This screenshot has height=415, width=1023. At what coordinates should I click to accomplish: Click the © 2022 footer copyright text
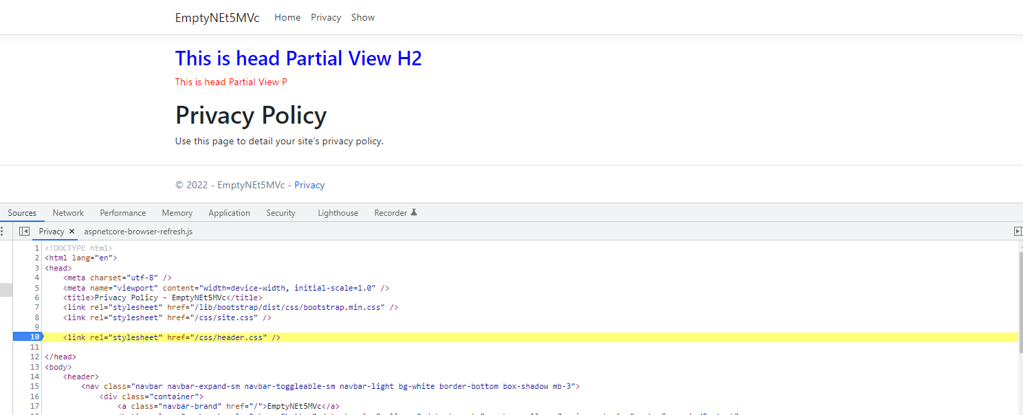234,185
